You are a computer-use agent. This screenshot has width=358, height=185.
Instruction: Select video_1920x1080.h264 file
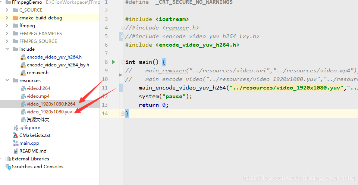51,104
